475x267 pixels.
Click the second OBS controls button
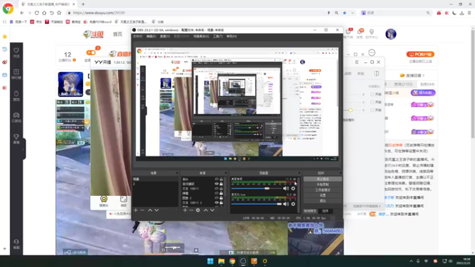point(322,185)
